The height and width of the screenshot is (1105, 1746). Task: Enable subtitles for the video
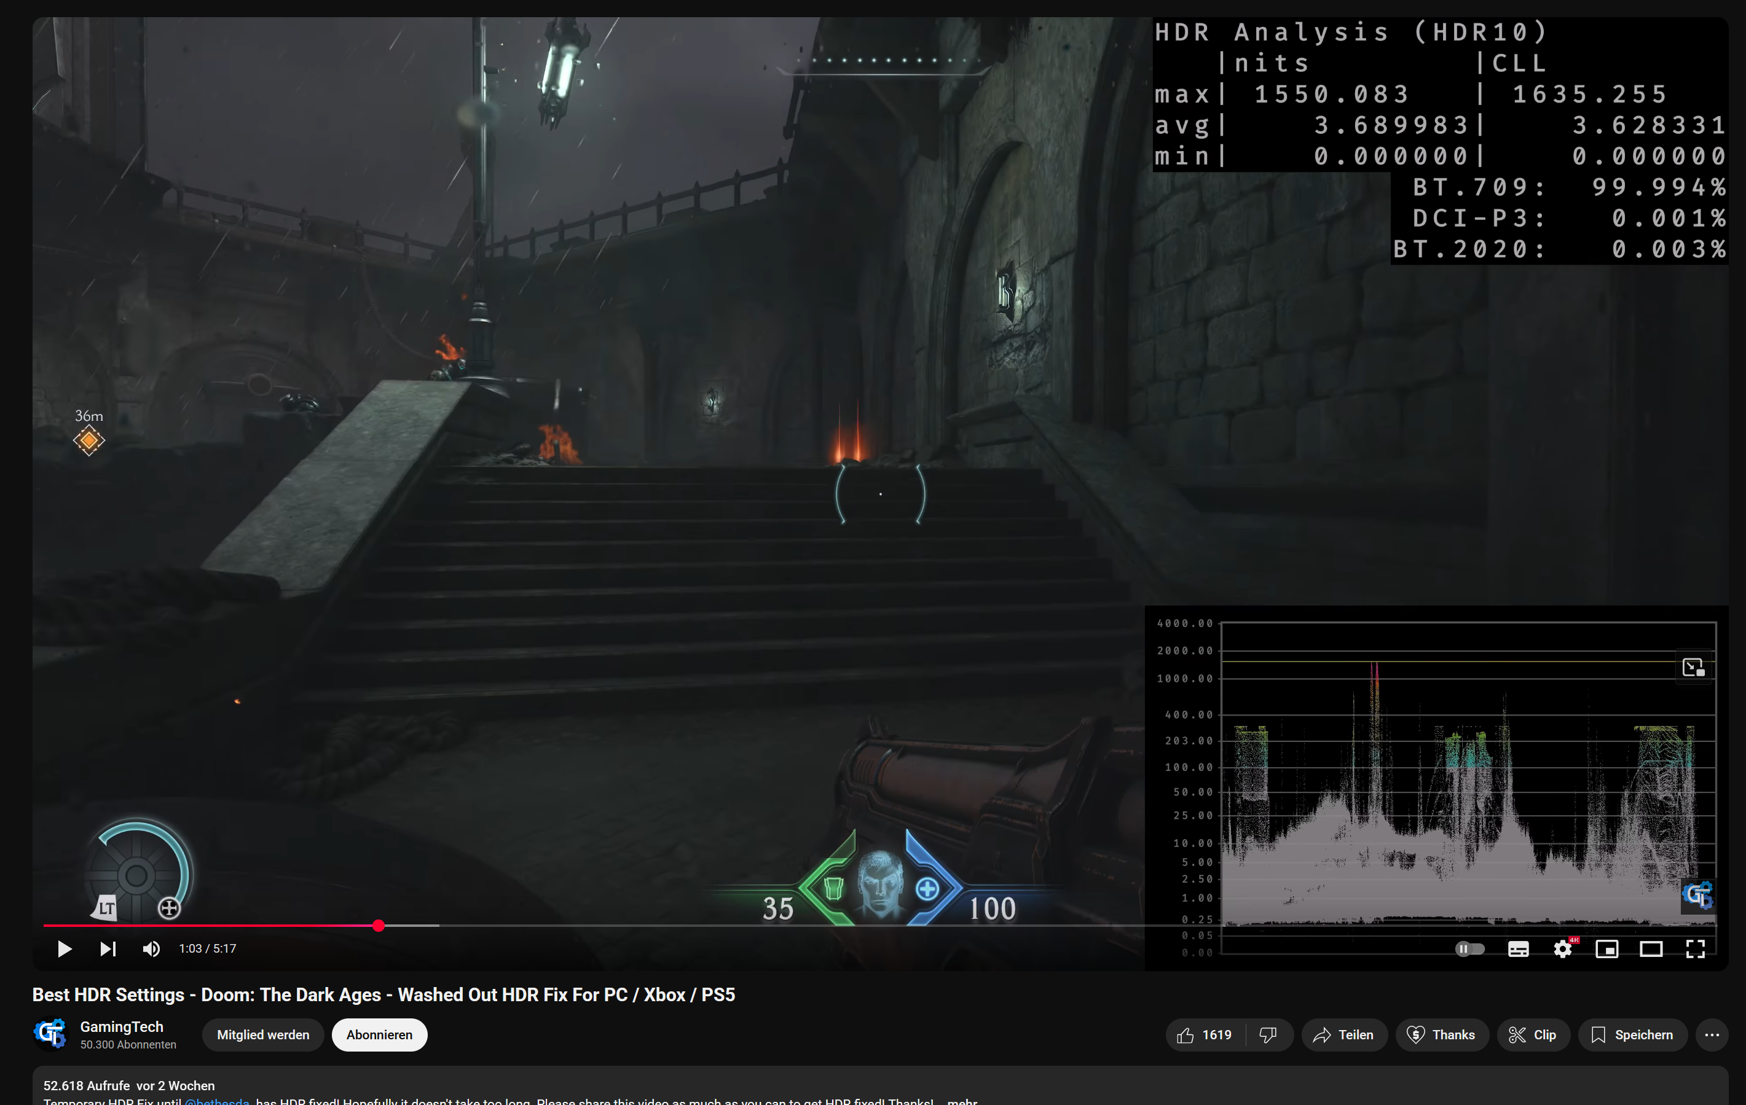(x=1519, y=948)
